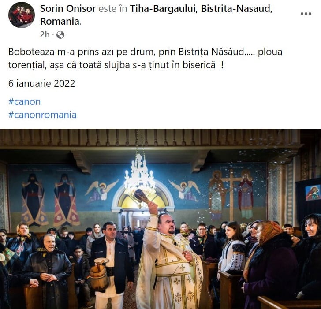Viewport: 321px width, 309px height.
Task: Click the wooden bucket held by the man
Action: pos(99,275)
